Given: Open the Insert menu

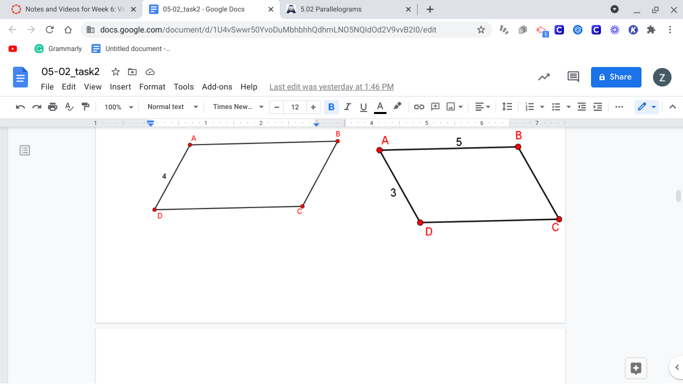Looking at the screenshot, I should (120, 87).
